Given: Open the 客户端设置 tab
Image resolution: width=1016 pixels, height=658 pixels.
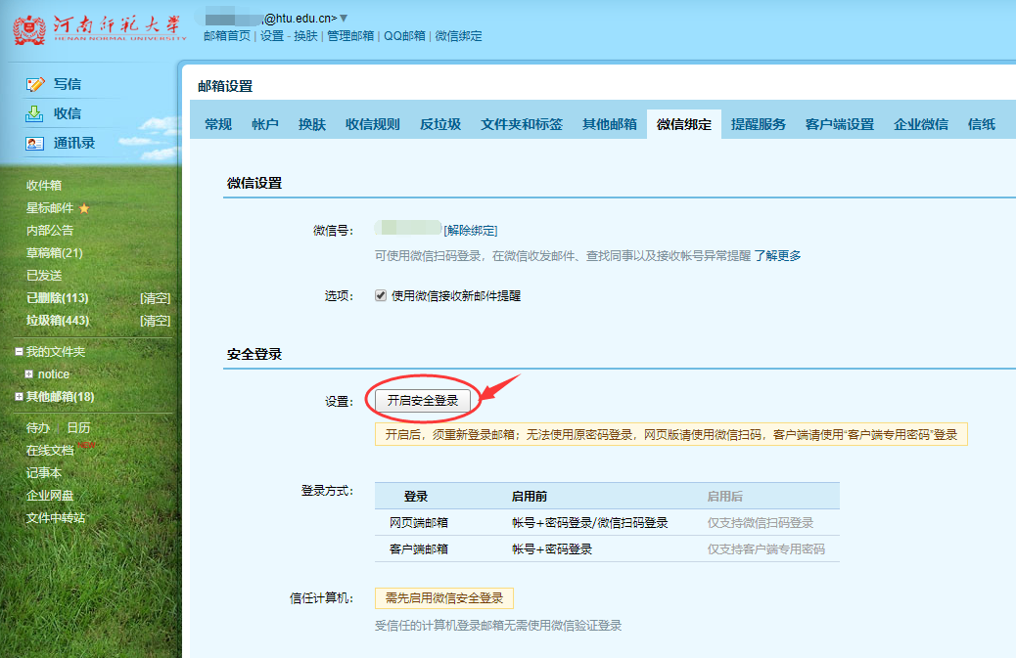Looking at the screenshot, I should pos(839,124).
